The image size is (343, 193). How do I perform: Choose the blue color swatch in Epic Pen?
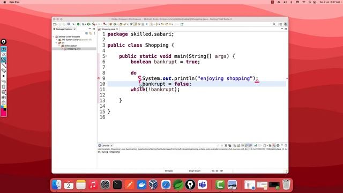pos(2,107)
